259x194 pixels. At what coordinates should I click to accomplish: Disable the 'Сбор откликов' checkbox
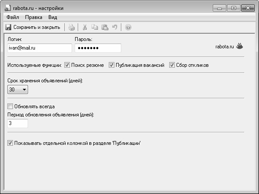(172, 65)
